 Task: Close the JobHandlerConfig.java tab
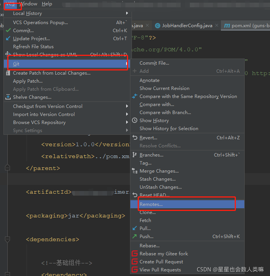(x=217, y=26)
